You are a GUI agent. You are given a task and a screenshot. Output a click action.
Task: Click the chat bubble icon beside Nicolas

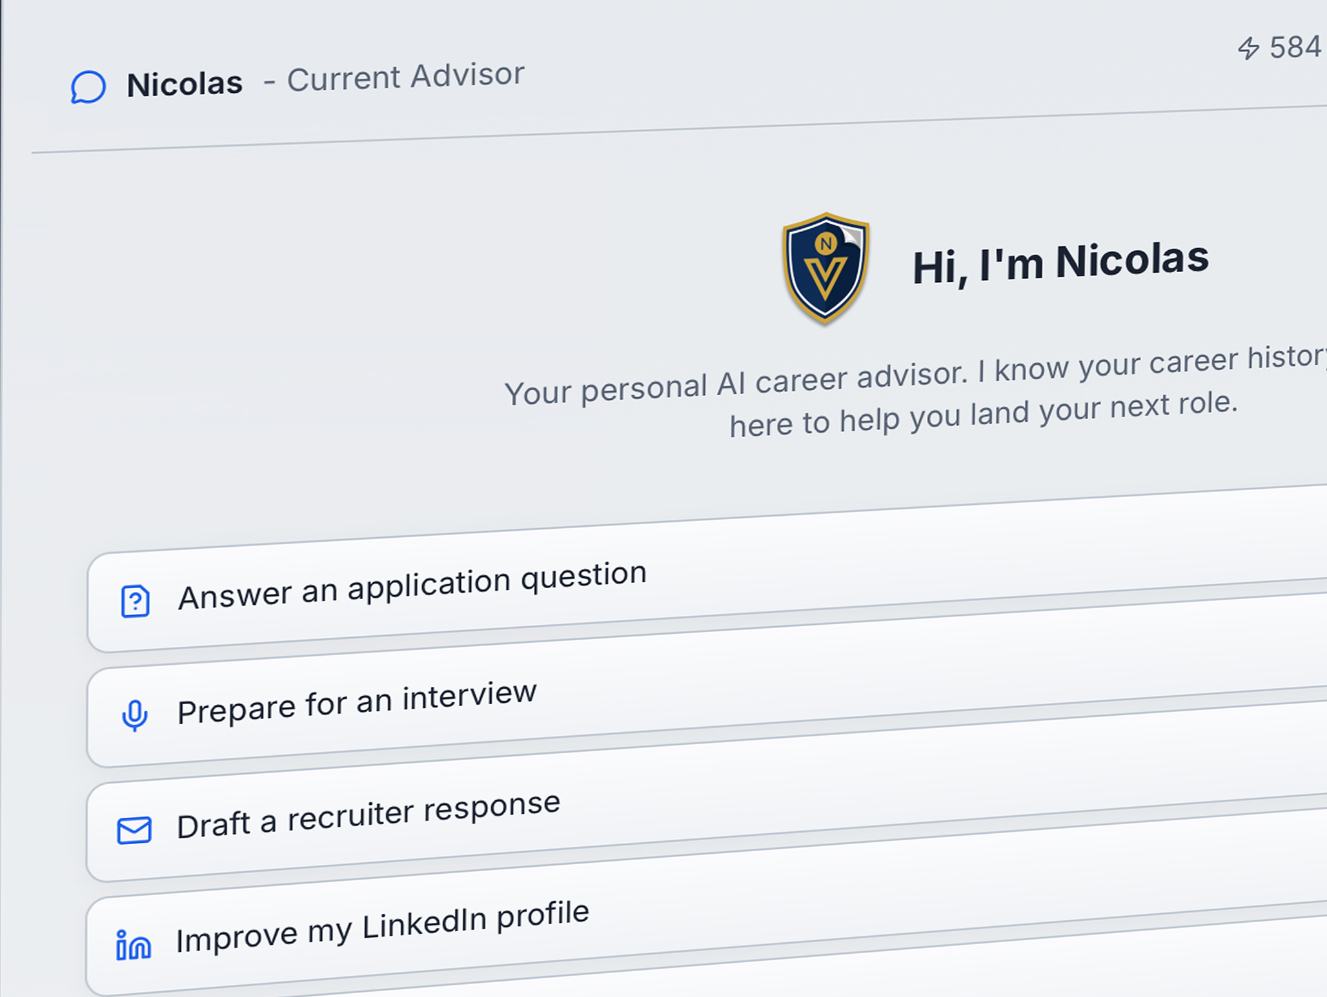pyautogui.click(x=88, y=87)
